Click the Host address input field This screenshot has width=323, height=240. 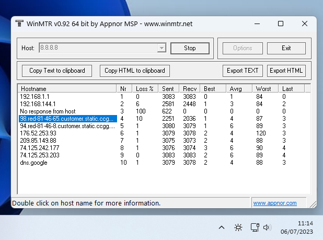pyautogui.click(x=97, y=48)
